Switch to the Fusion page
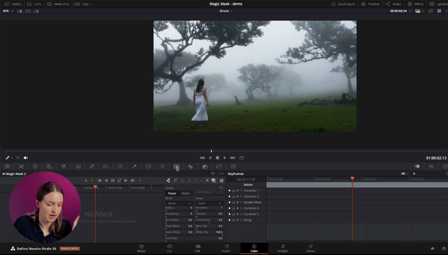448x255 pixels. click(x=226, y=248)
